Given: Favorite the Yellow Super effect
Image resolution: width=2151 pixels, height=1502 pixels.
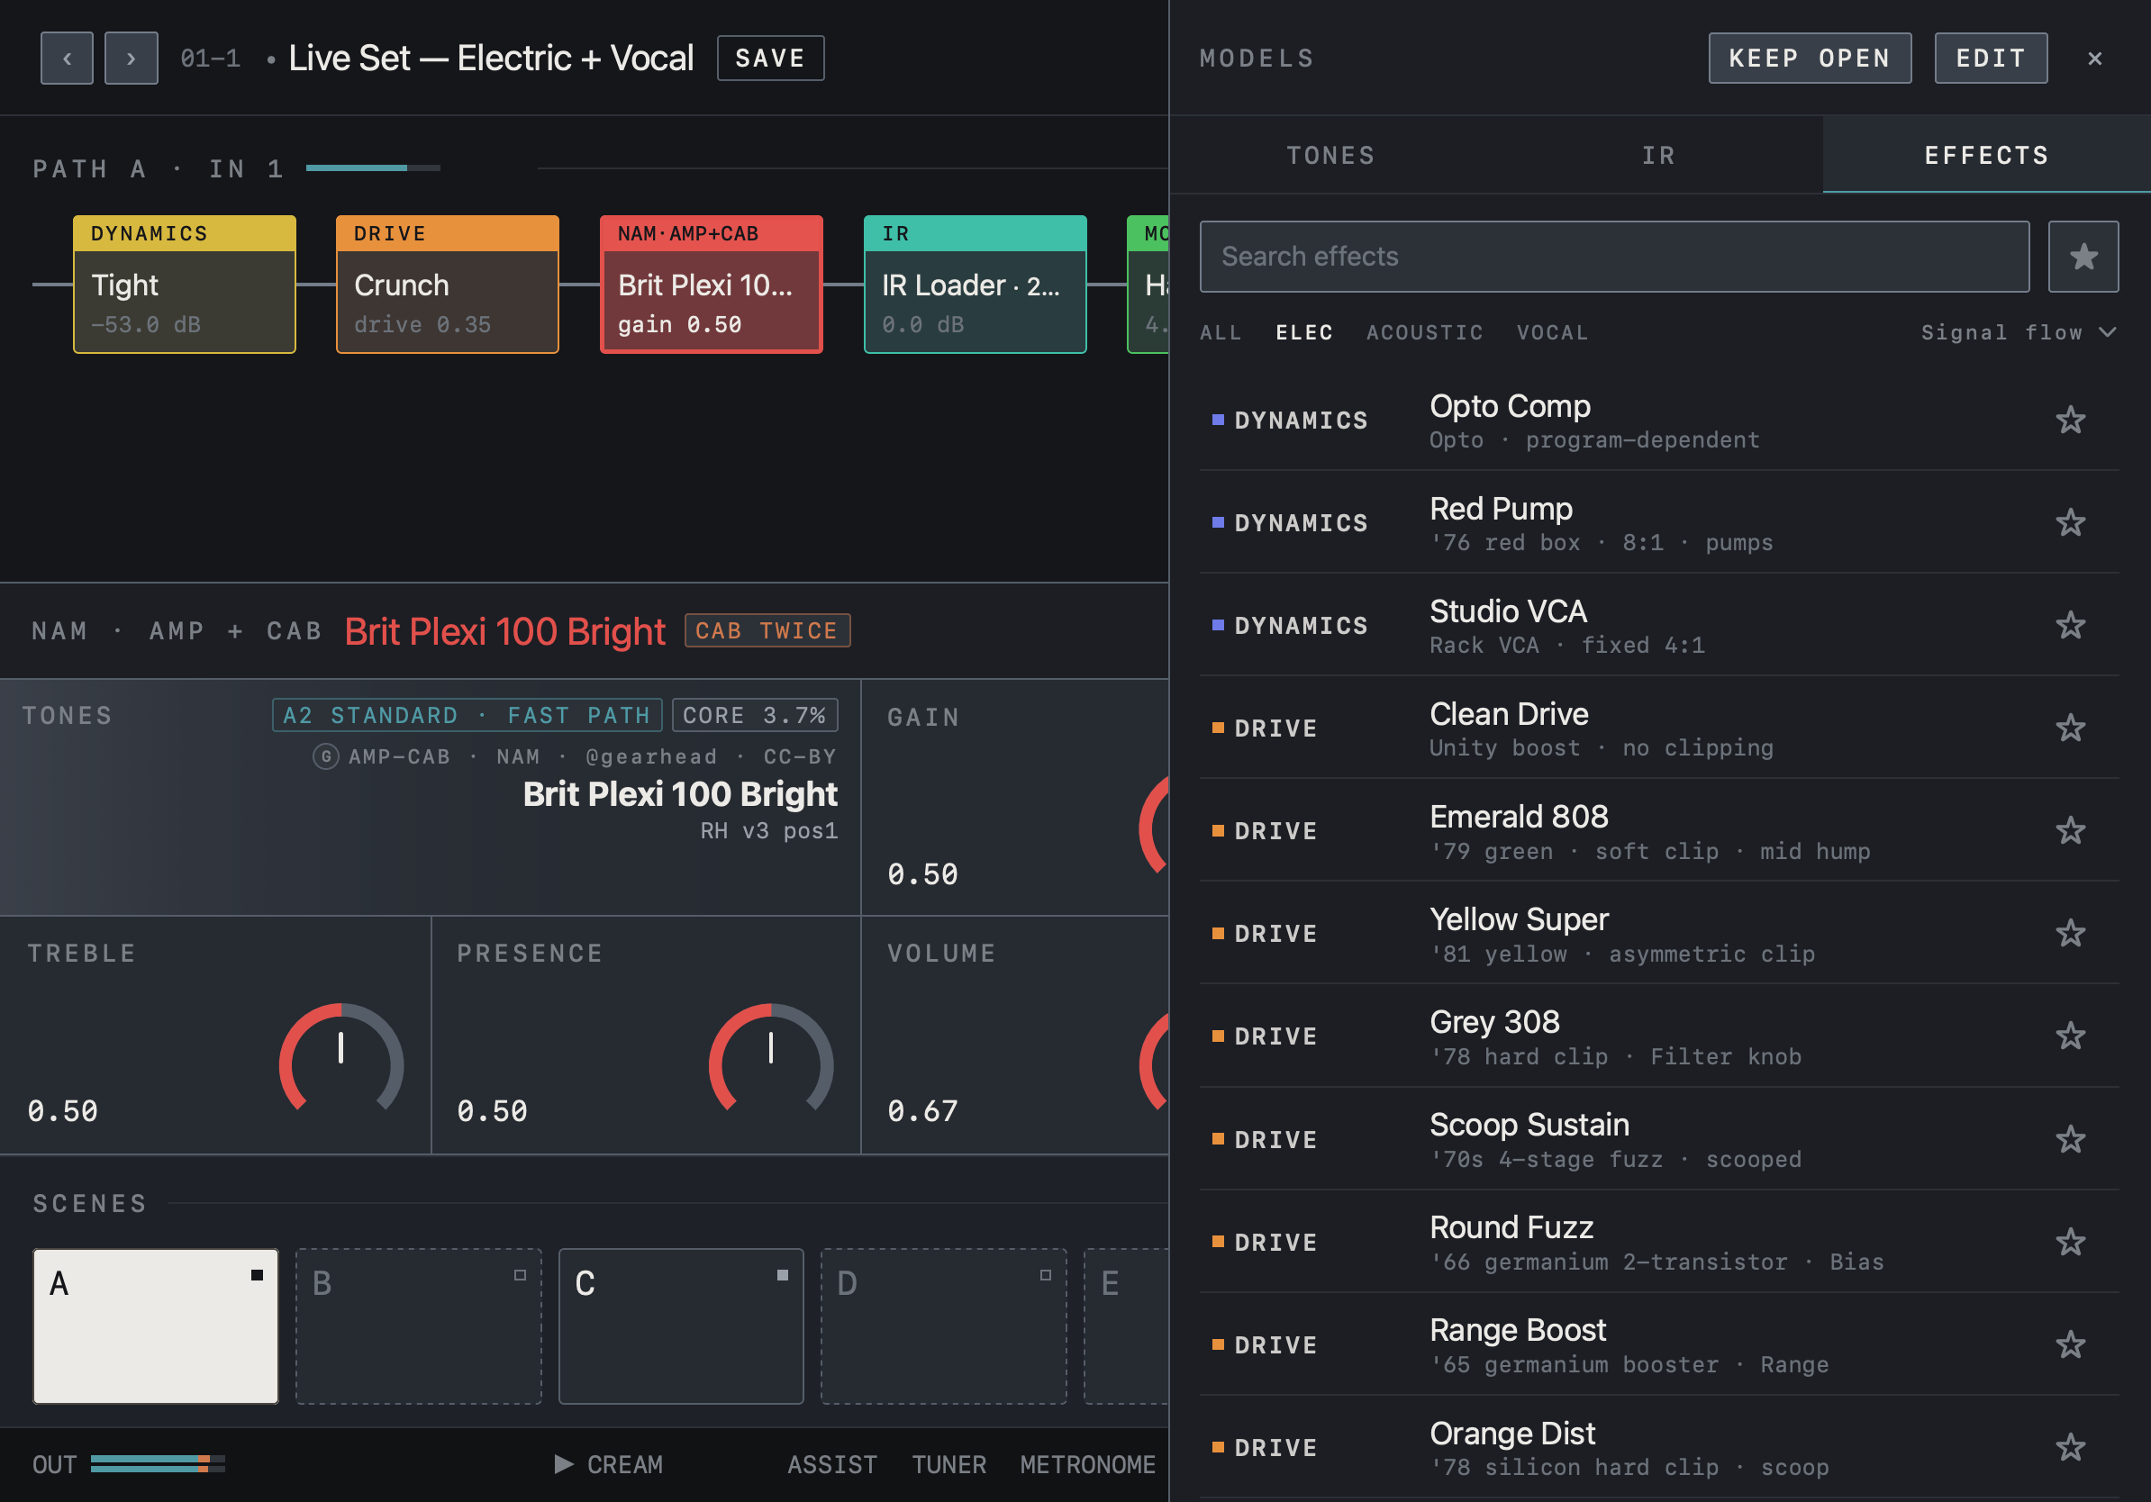Looking at the screenshot, I should 2071,933.
